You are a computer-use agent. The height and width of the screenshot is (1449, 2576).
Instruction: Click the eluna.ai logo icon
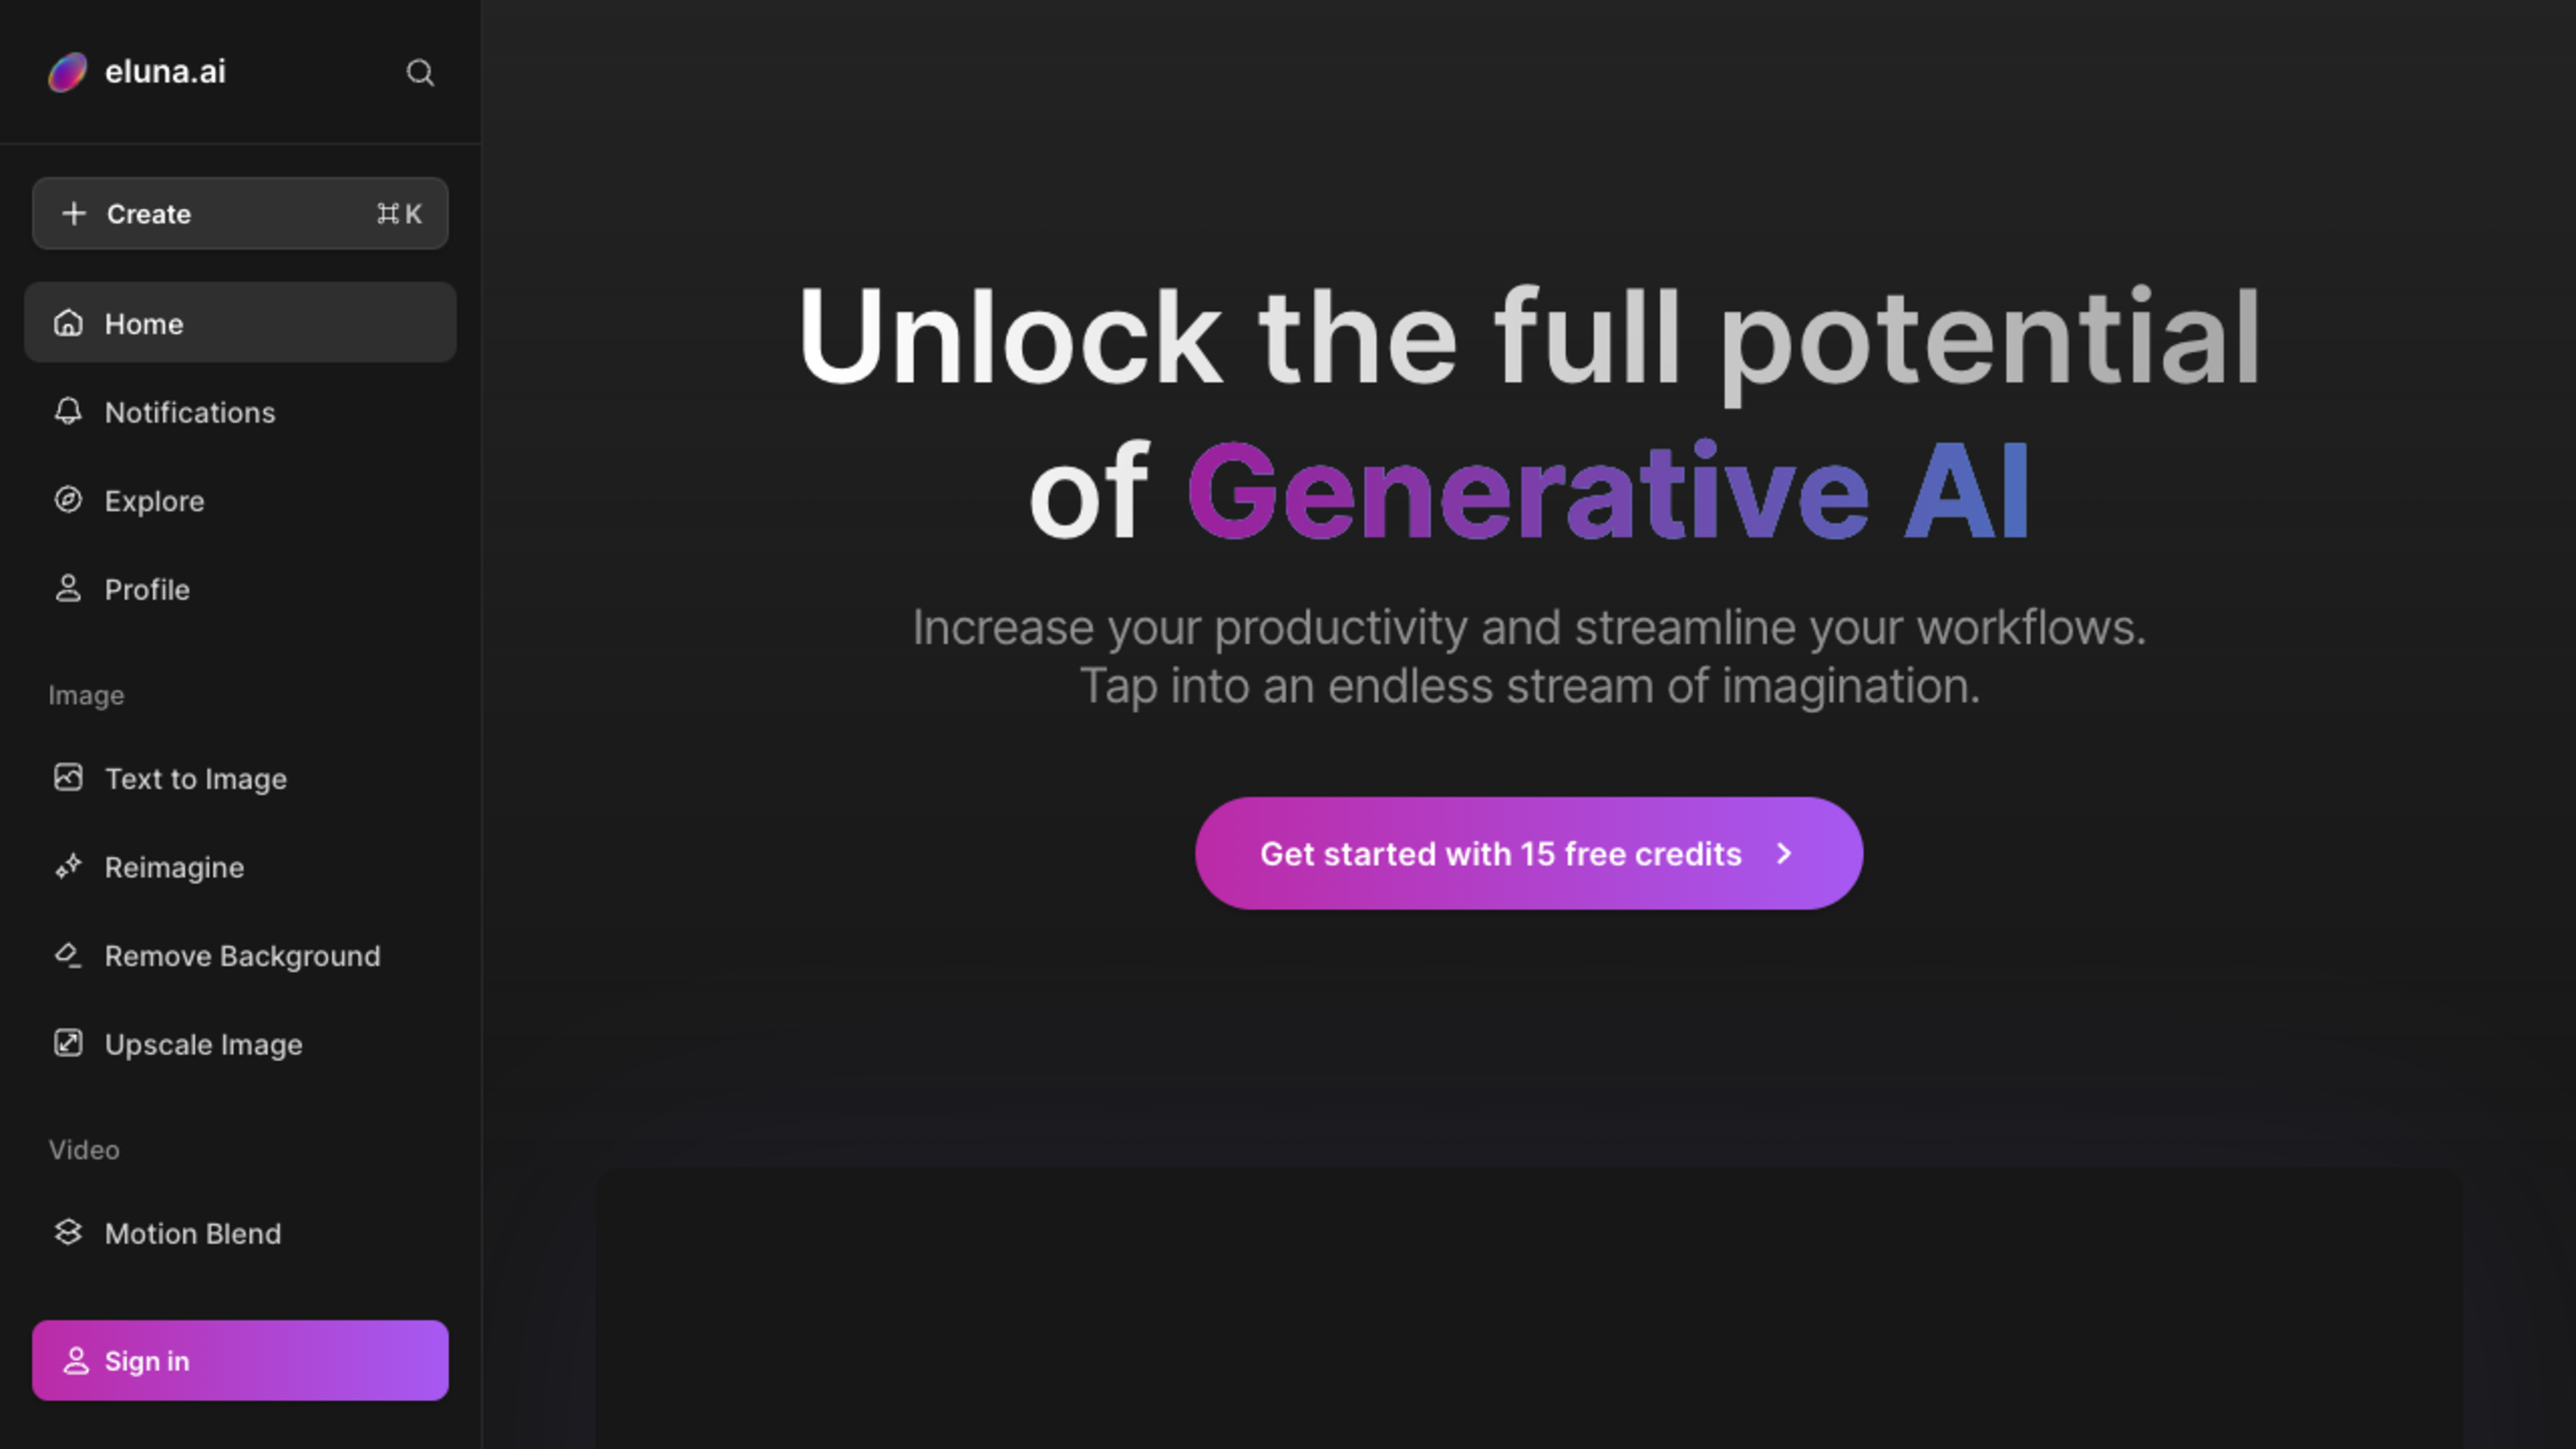pos(66,70)
